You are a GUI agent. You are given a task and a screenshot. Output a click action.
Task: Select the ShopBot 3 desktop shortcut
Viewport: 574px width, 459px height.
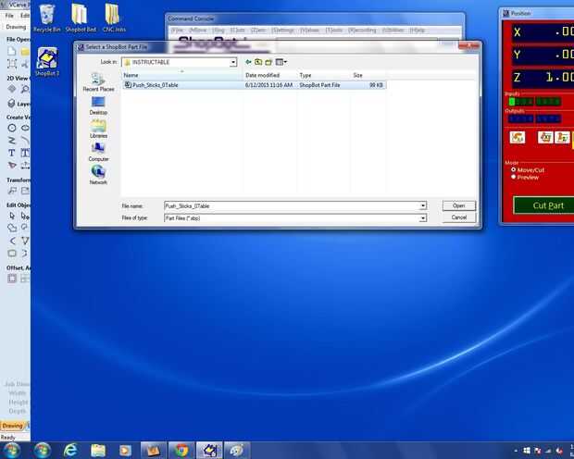click(47, 61)
